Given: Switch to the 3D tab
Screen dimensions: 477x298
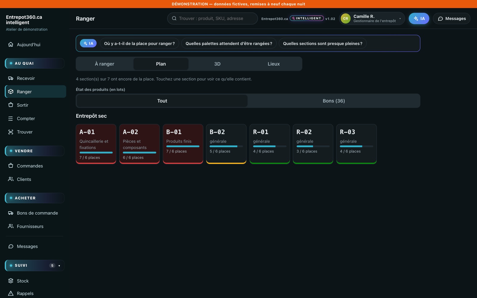Looking at the screenshot, I should pos(217,64).
